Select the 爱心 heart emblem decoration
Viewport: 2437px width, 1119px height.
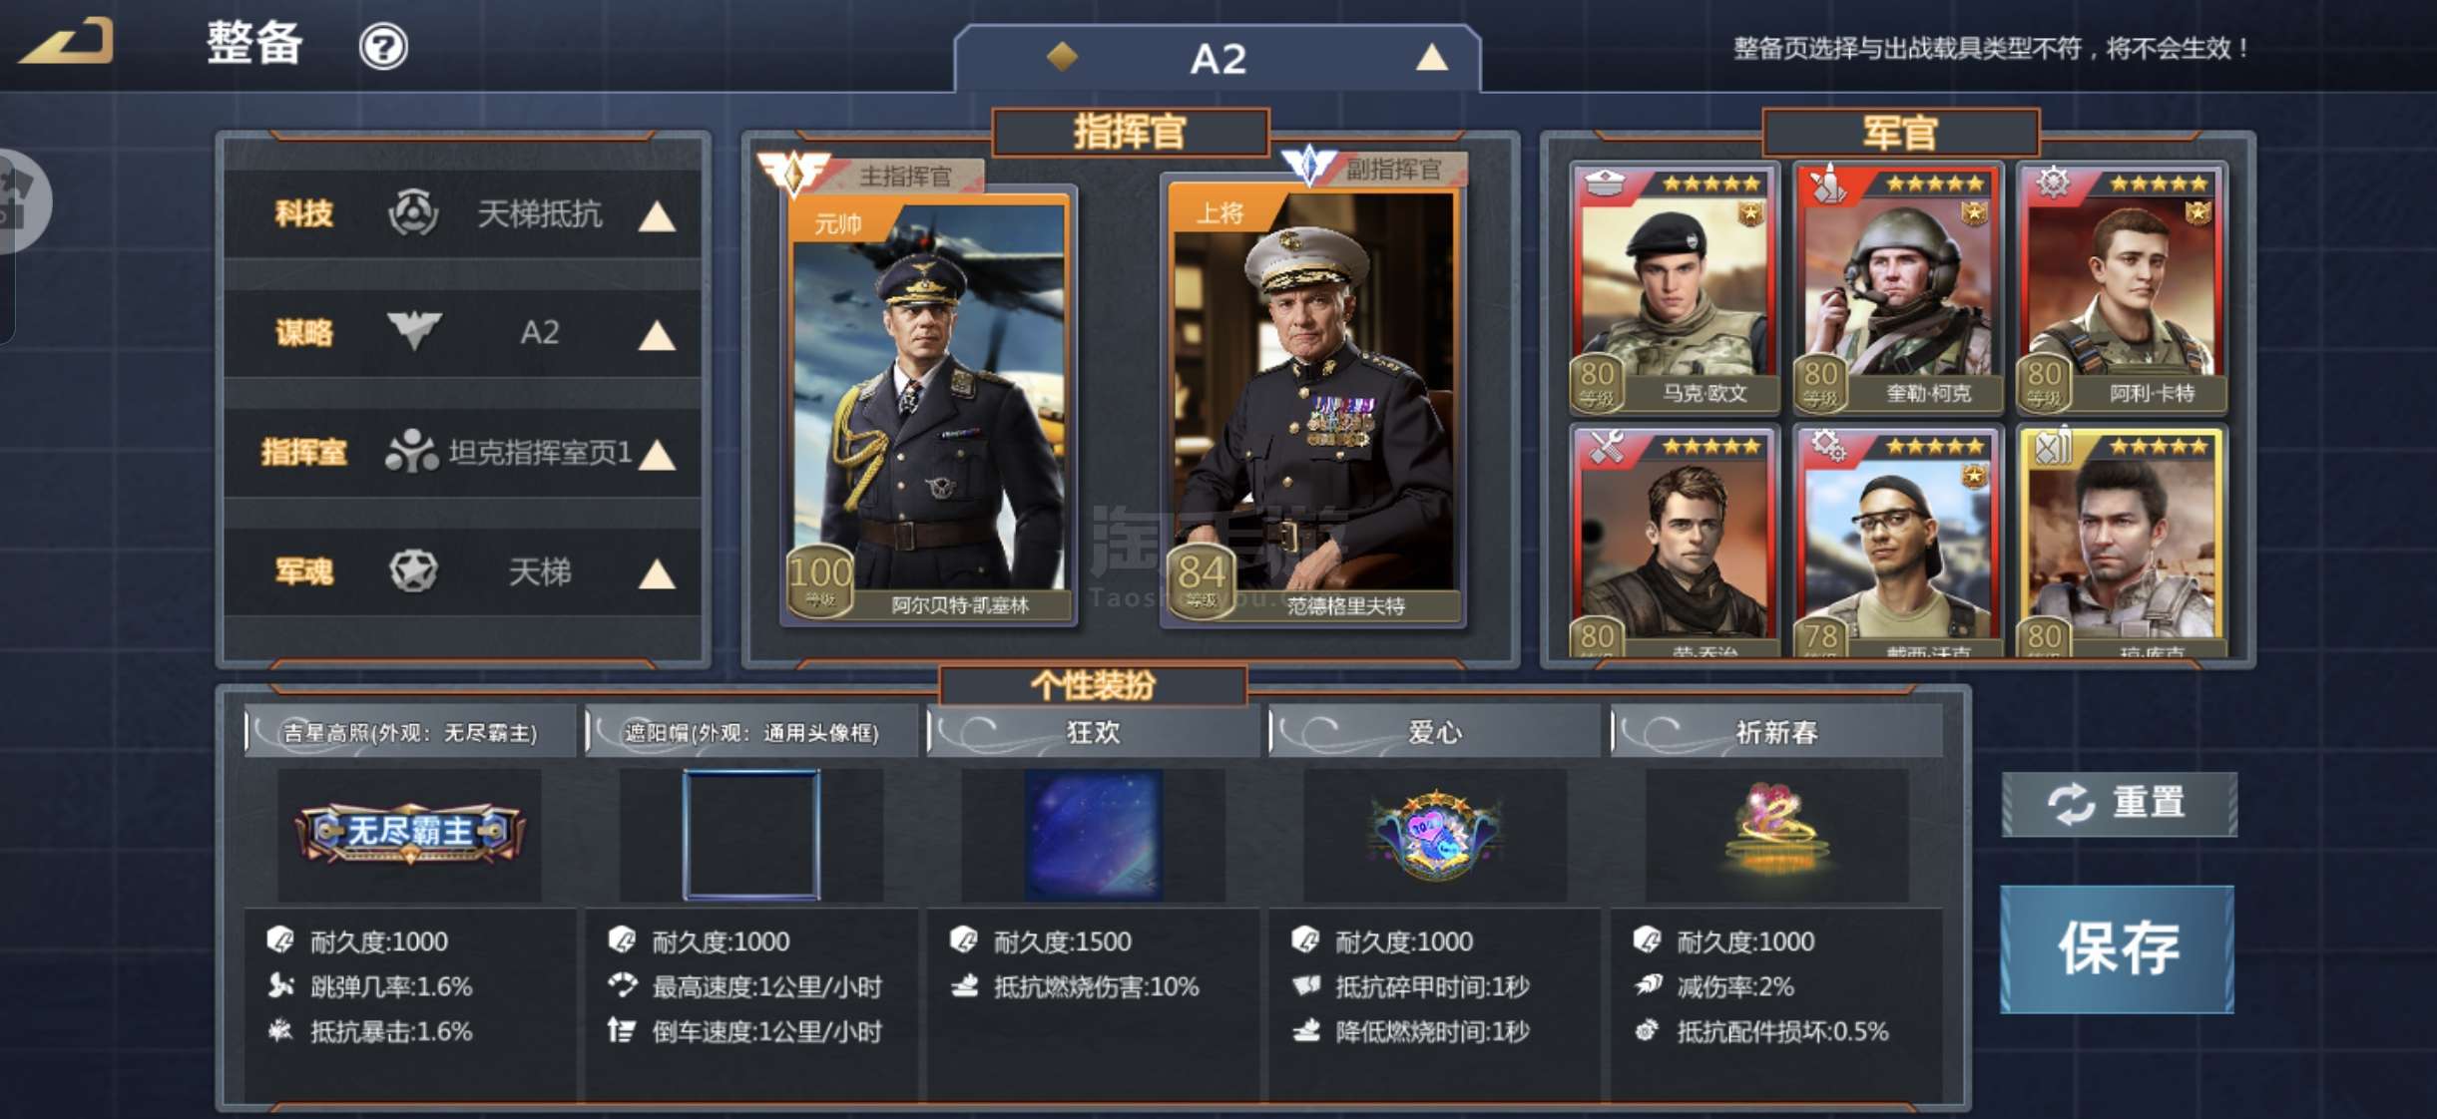1435,835
